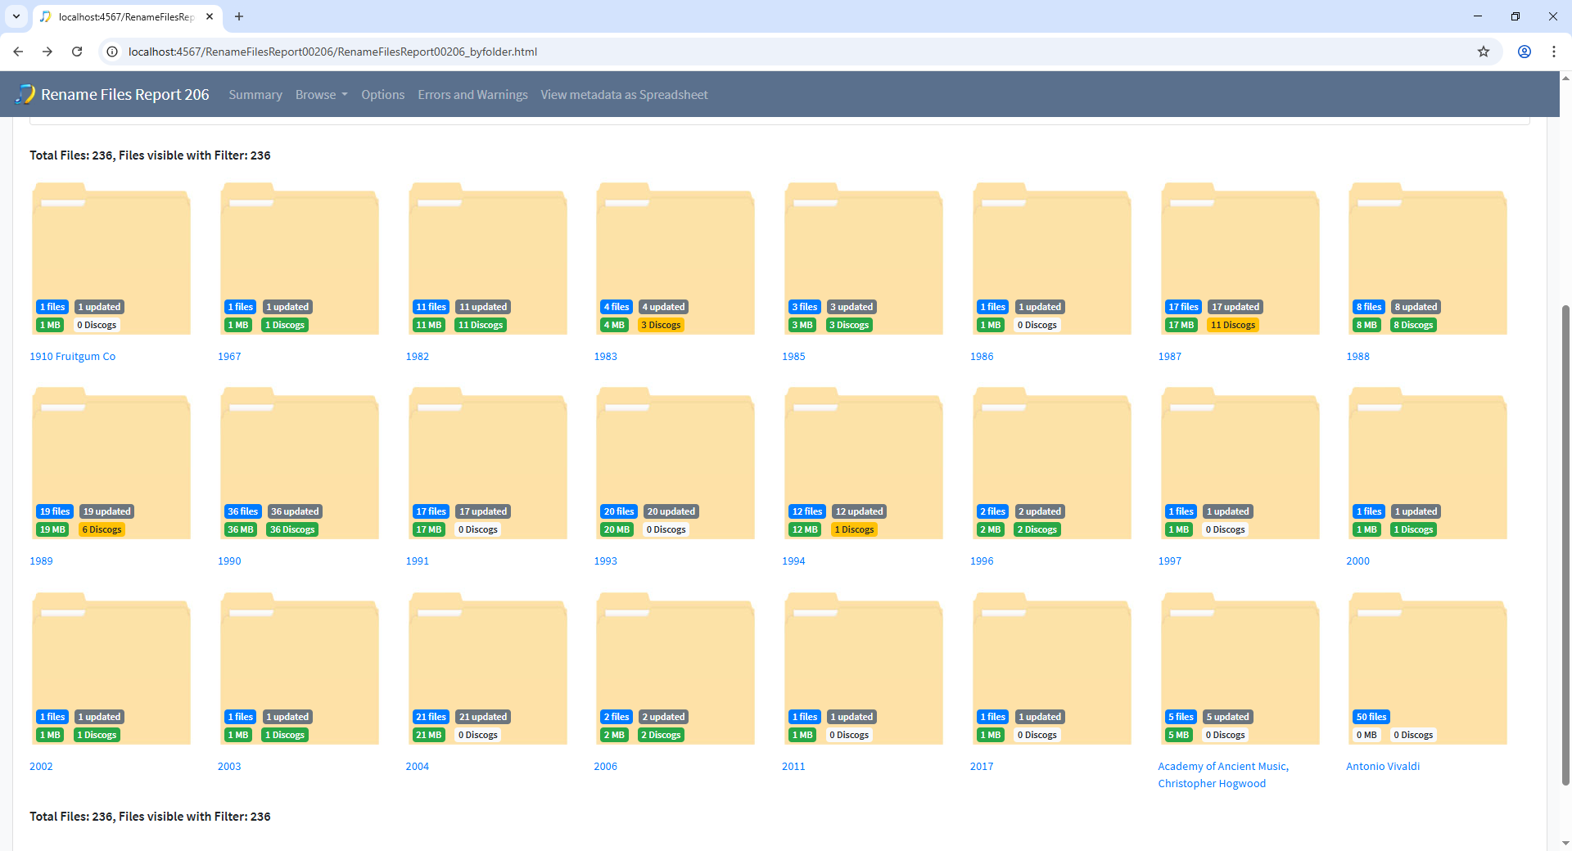The width and height of the screenshot is (1572, 851).
Task: Open the 1910 Fruitgum Co folder link
Action: coord(72,357)
